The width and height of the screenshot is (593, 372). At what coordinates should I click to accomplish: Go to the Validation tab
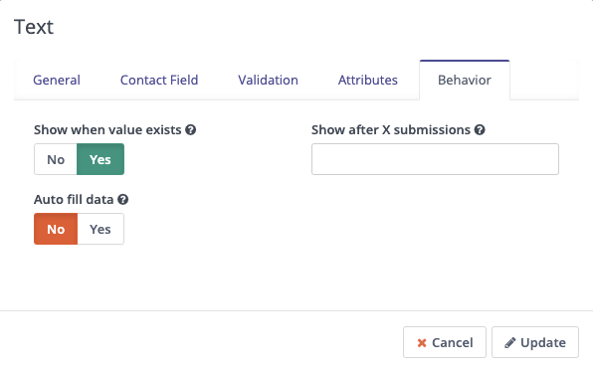(x=268, y=81)
